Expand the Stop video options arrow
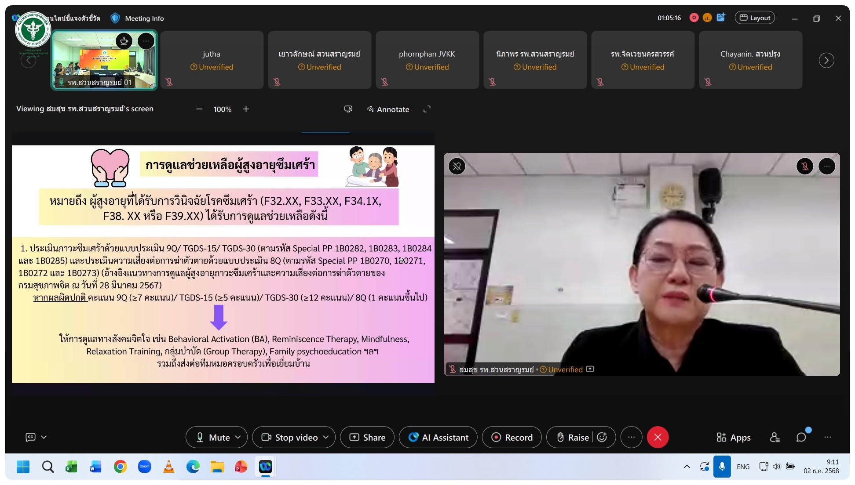The width and height of the screenshot is (855, 485). pos(326,437)
